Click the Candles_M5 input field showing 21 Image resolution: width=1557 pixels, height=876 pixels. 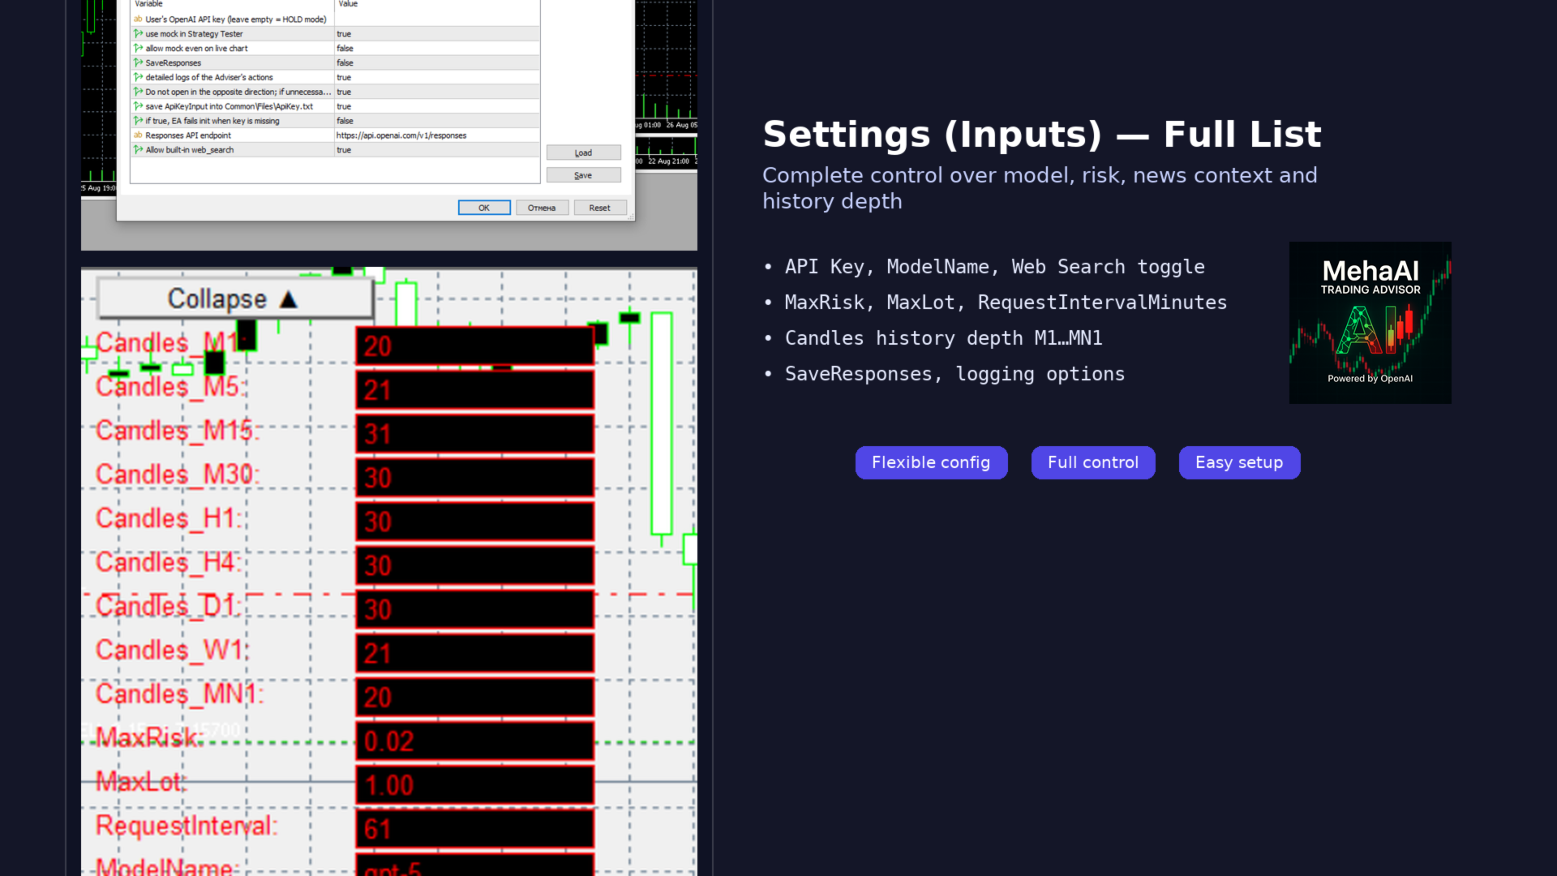[474, 390]
